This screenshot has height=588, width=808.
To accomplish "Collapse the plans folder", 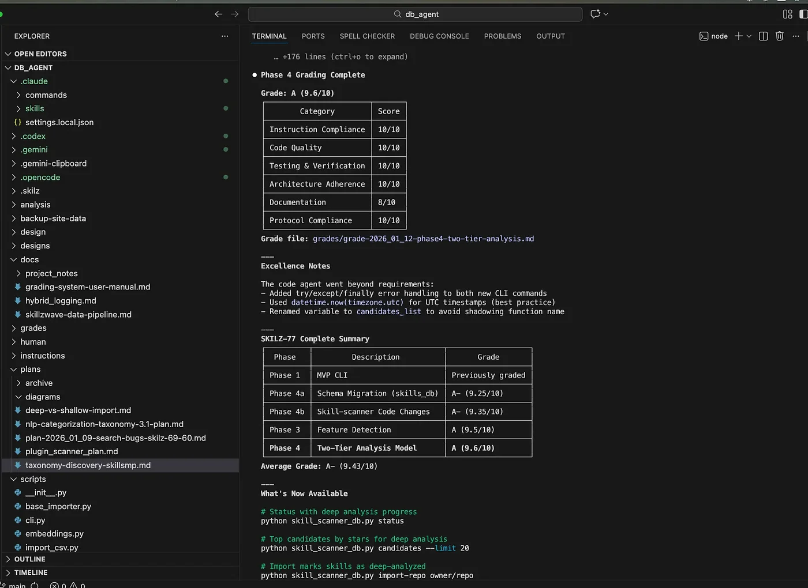I will click(x=30, y=370).
